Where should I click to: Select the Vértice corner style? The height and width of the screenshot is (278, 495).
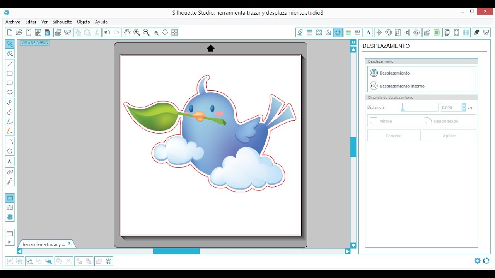(x=381, y=121)
